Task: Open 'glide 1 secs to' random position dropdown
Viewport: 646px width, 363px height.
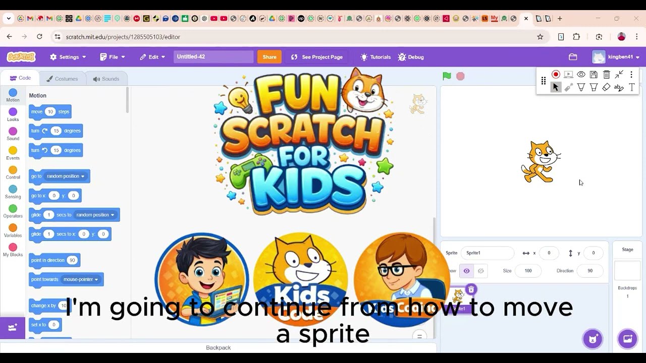Action: (x=95, y=215)
